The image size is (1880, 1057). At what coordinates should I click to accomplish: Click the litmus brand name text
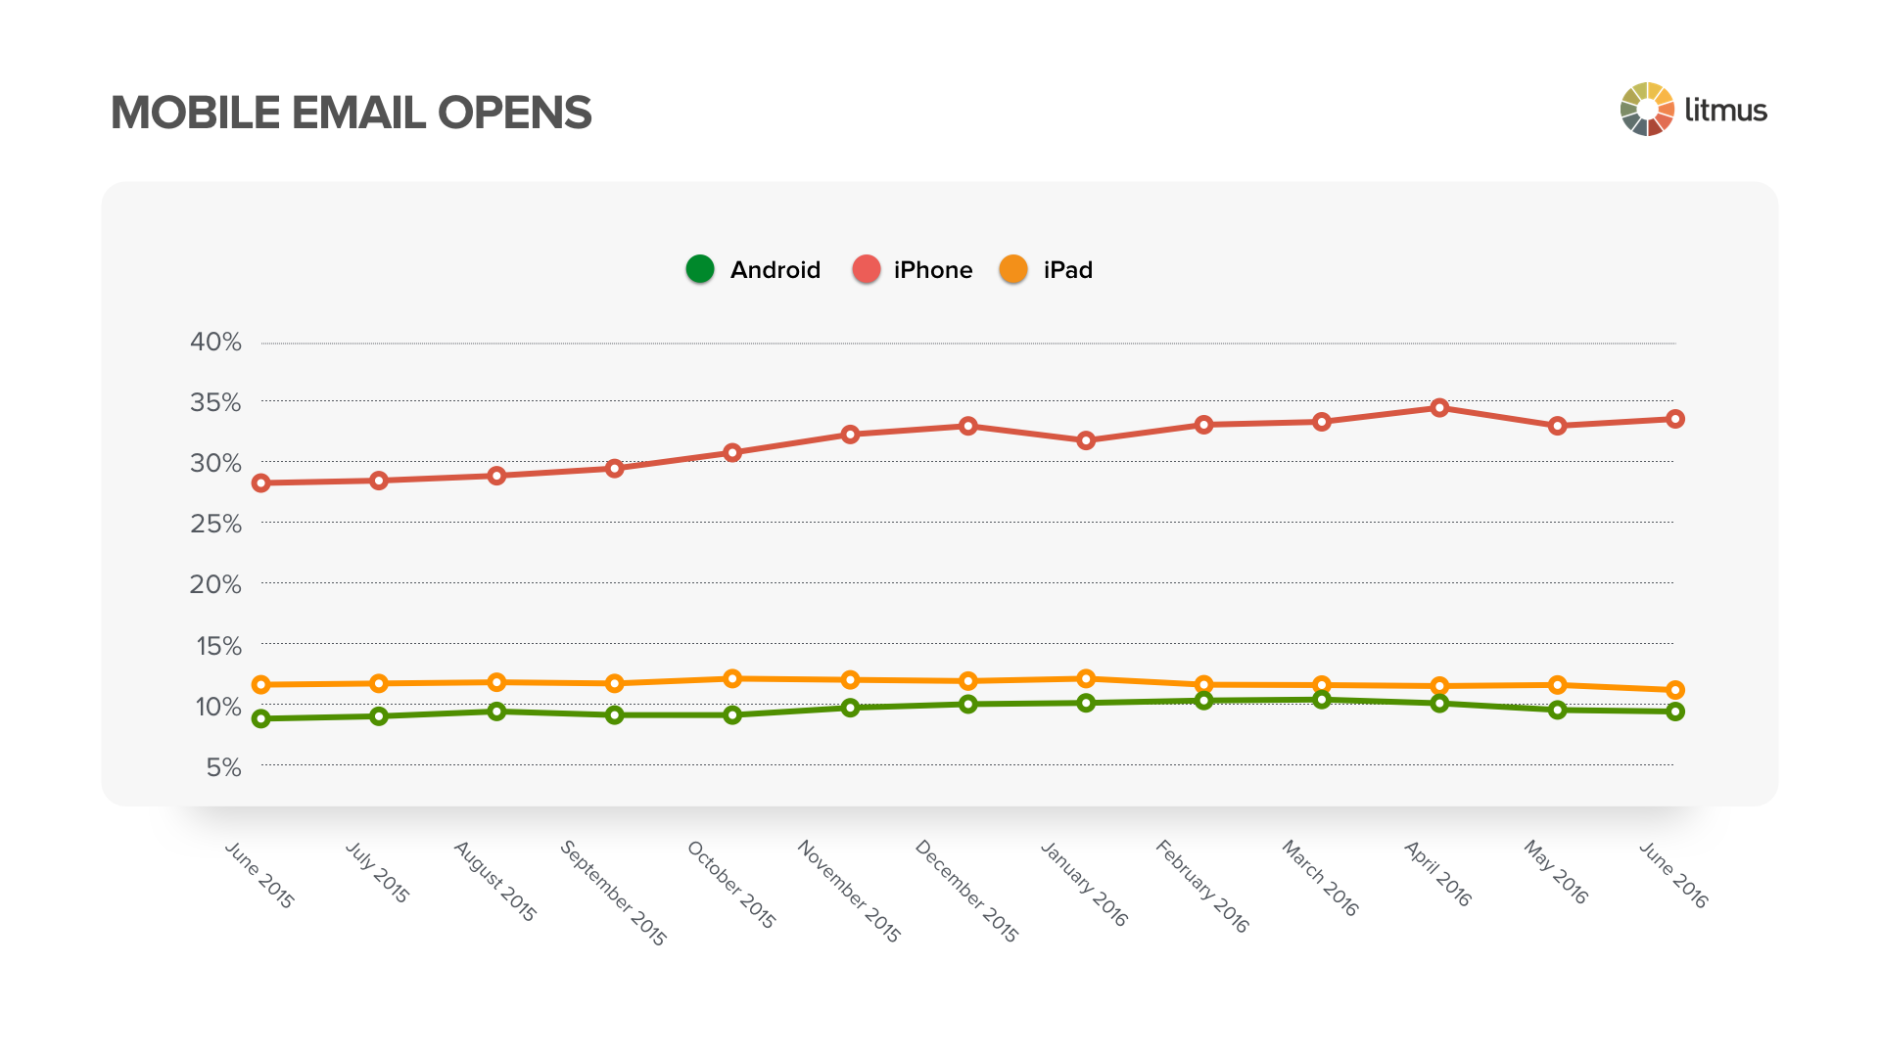point(1725,110)
